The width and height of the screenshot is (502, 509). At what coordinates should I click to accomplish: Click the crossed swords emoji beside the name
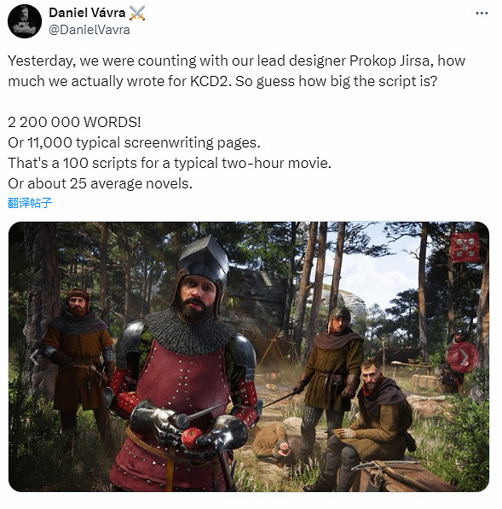pyautogui.click(x=137, y=13)
